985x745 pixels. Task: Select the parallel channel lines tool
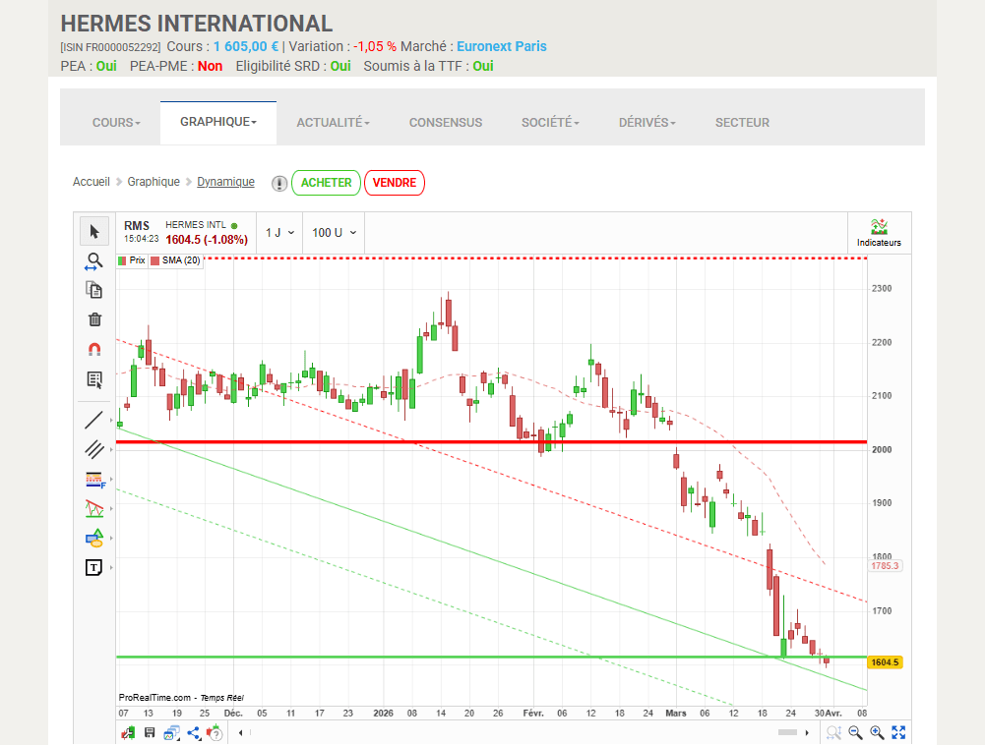click(94, 449)
